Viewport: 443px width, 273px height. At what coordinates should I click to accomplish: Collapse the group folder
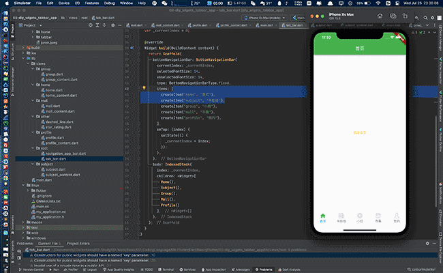pyautogui.click(x=33, y=69)
